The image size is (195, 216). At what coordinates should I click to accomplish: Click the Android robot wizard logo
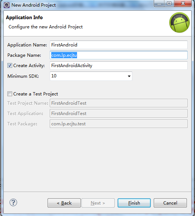180,22
